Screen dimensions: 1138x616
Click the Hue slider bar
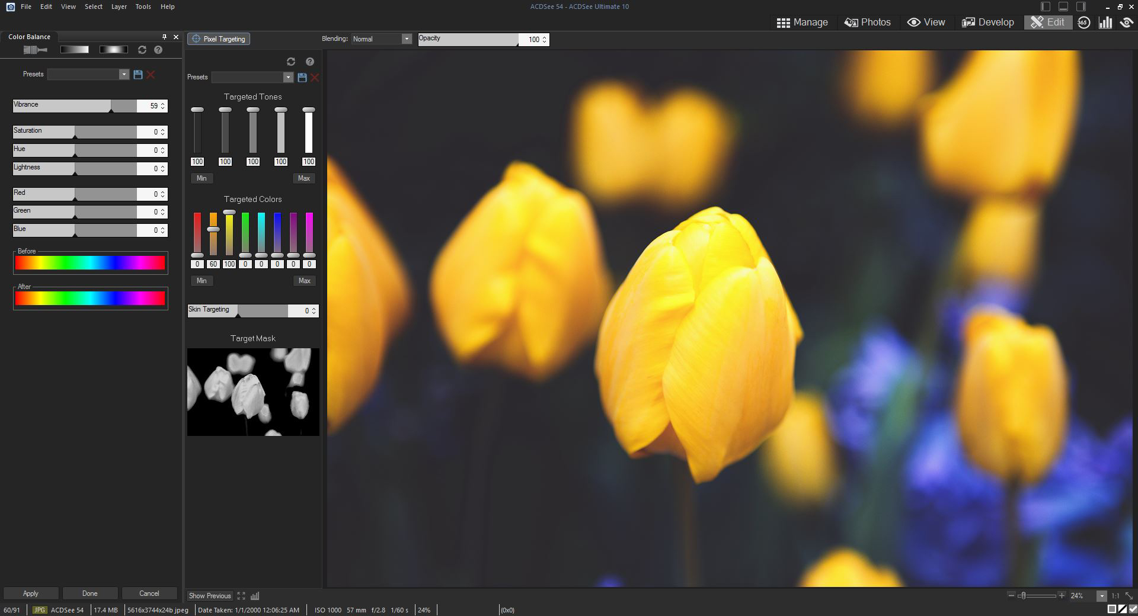[75, 150]
